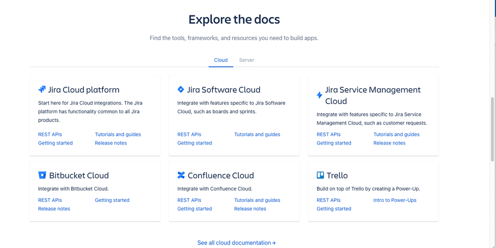Open Tutorials and guides for Jira Cloud platform

118,135
